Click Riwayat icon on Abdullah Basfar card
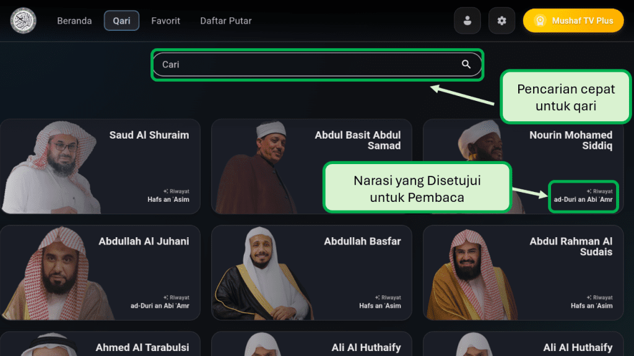 tap(377, 298)
